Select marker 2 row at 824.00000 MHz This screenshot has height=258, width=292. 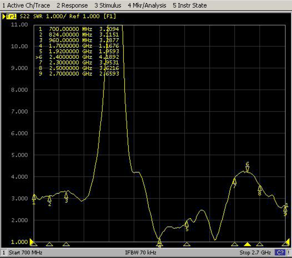pos(79,35)
